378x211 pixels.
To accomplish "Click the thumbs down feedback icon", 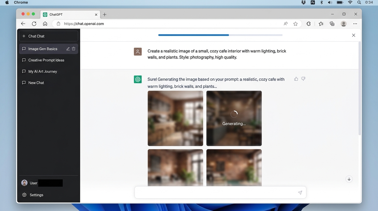I will point(303,79).
